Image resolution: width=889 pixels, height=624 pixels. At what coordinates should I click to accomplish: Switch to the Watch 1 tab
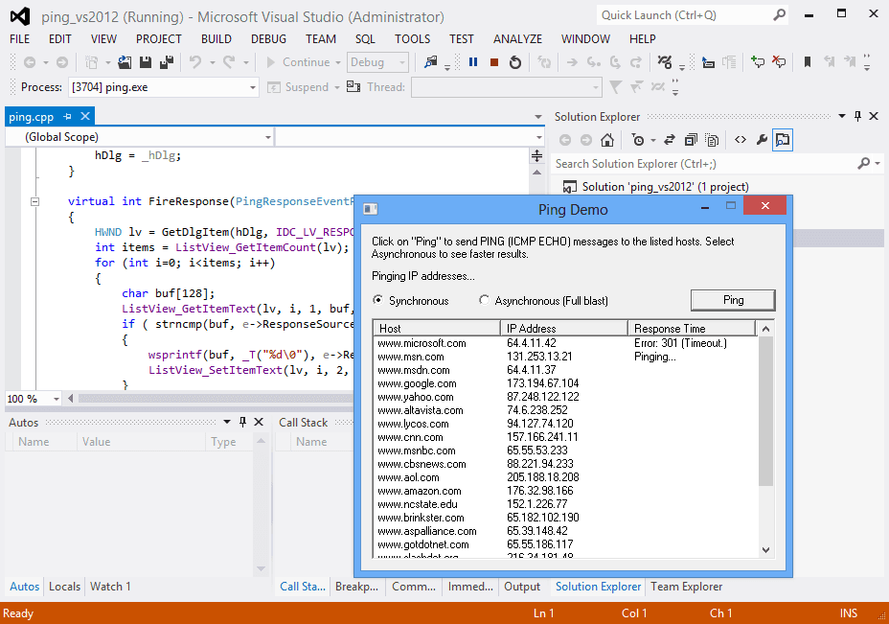pyautogui.click(x=110, y=586)
